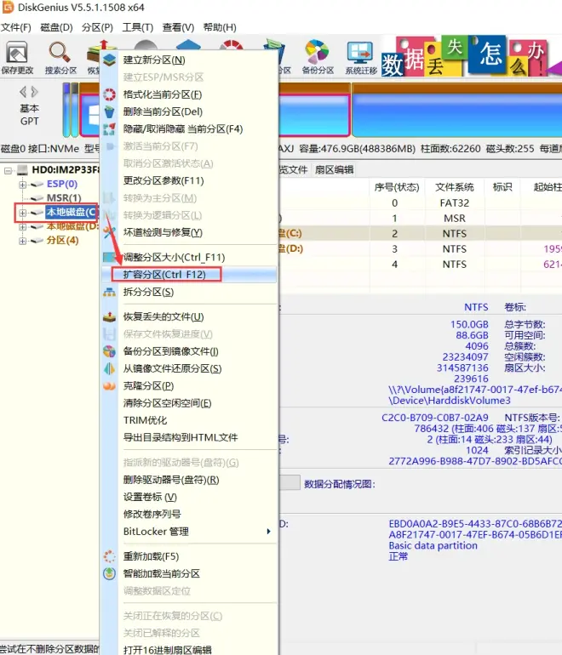The width and height of the screenshot is (562, 655).
Task: Click the FAT32 cell in row 0
Action: (455, 203)
